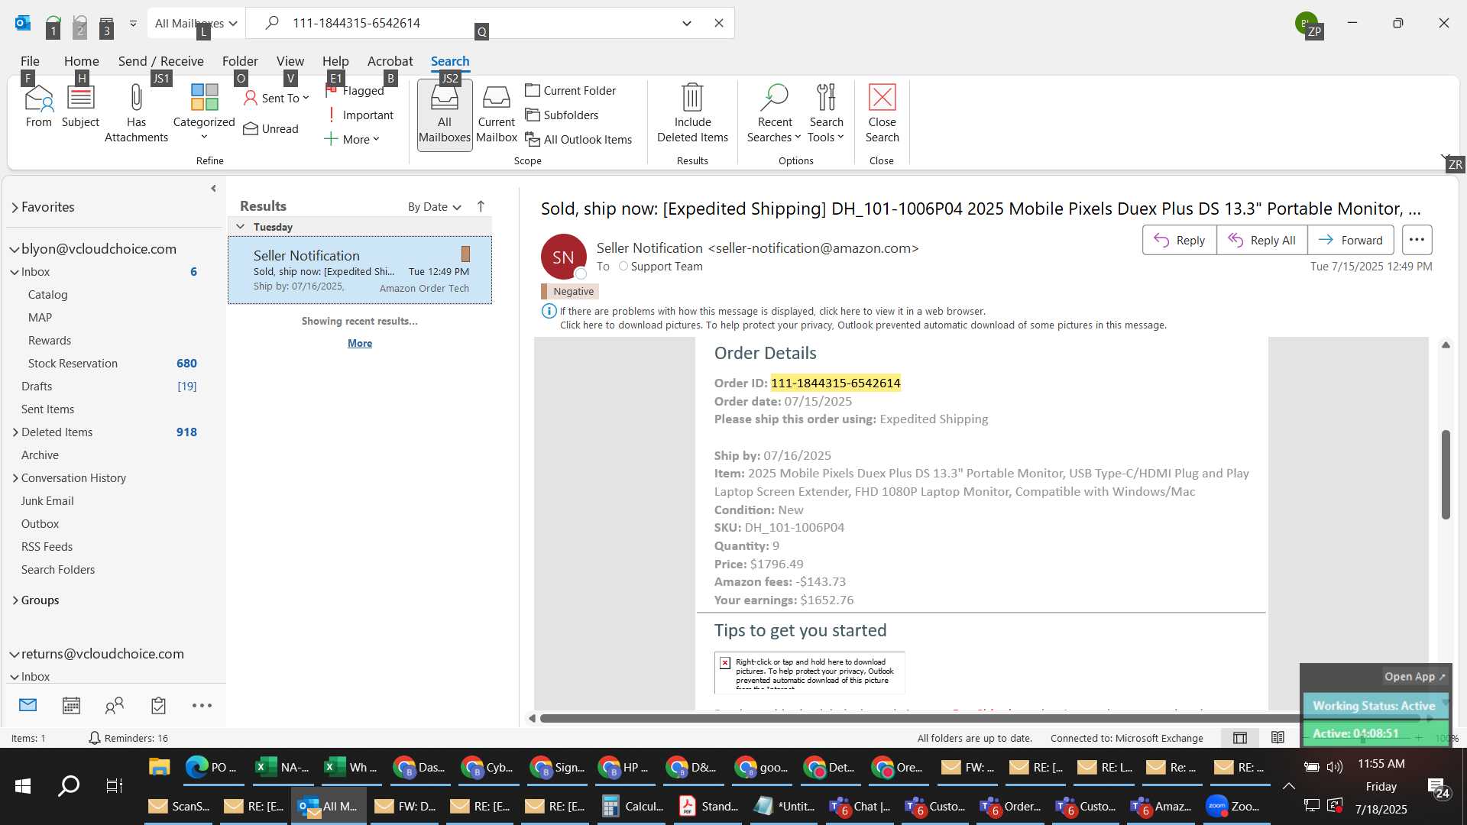This screenshot has width=1467, height=825.
Task: Expand the Conversation History folder
Action: [15, 478]
